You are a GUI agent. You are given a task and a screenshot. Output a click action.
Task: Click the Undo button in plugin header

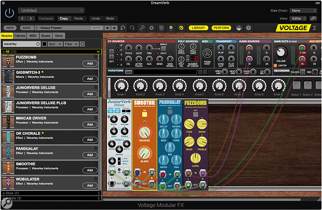tap(96, 19)
